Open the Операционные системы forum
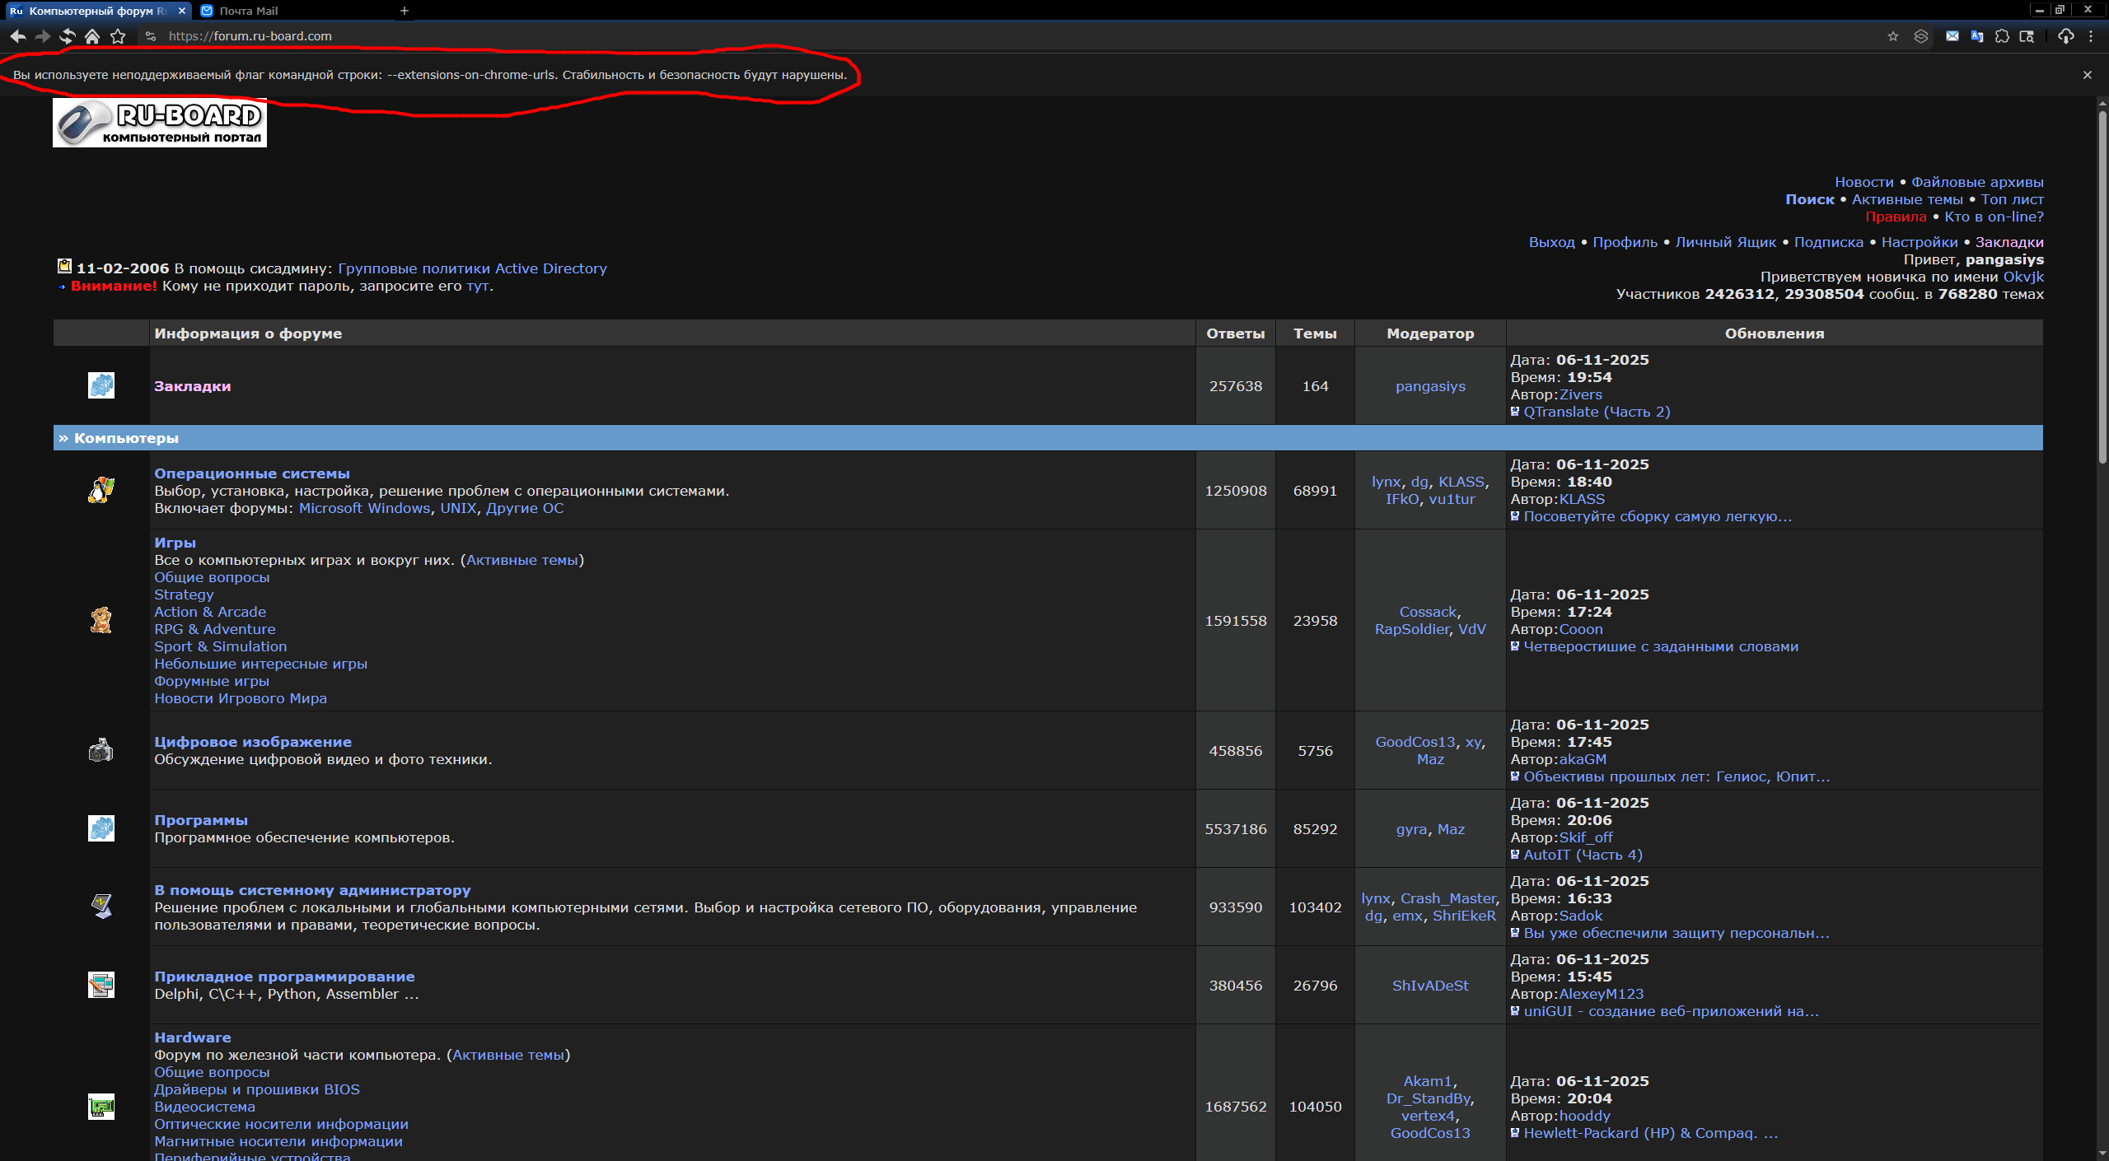Image resolution: width=2109 pixels, height=1161 pixels. point(251,473)
